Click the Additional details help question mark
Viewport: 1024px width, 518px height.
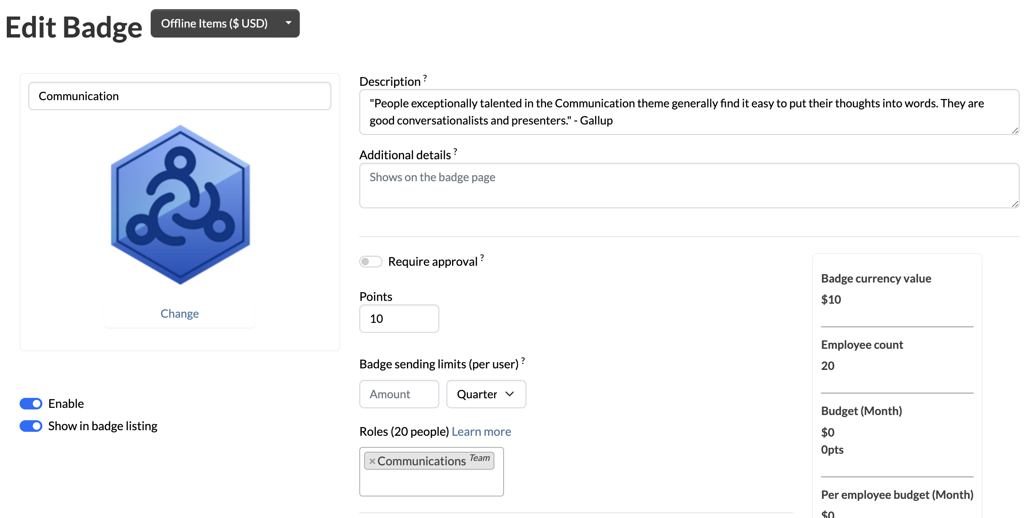455,151
